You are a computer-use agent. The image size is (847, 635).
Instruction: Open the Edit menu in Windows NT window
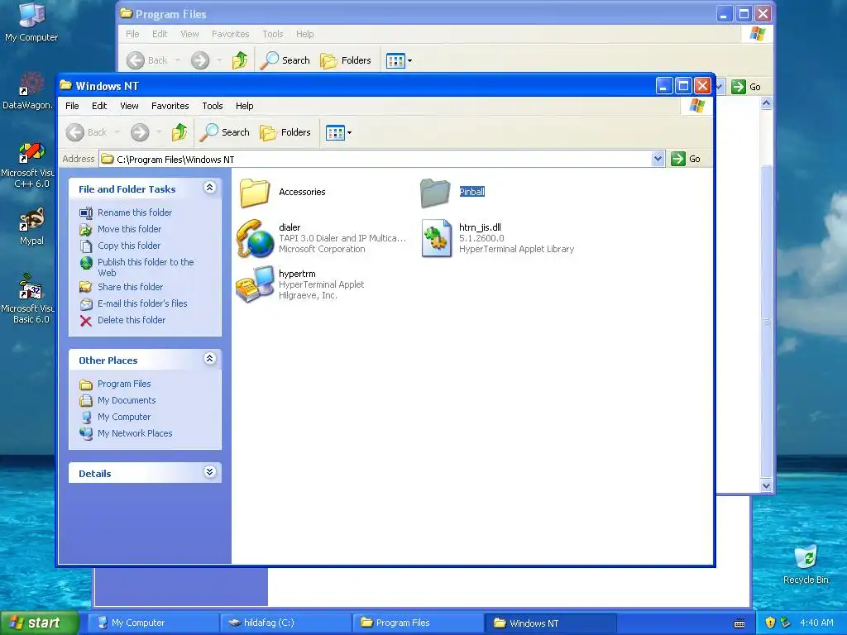click(99, 106)
